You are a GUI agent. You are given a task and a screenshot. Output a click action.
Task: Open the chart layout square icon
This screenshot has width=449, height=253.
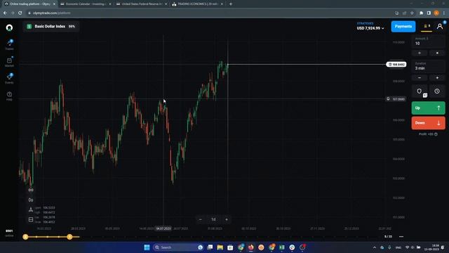[31, 220]
